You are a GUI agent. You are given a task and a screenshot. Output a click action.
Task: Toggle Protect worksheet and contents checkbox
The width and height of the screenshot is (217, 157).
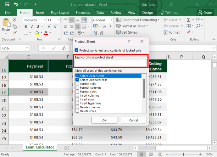pyautogui.click(x=76, y=50)
